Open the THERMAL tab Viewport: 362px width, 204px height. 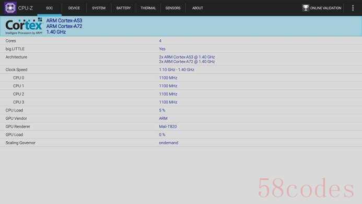click(x=148, y=8)
